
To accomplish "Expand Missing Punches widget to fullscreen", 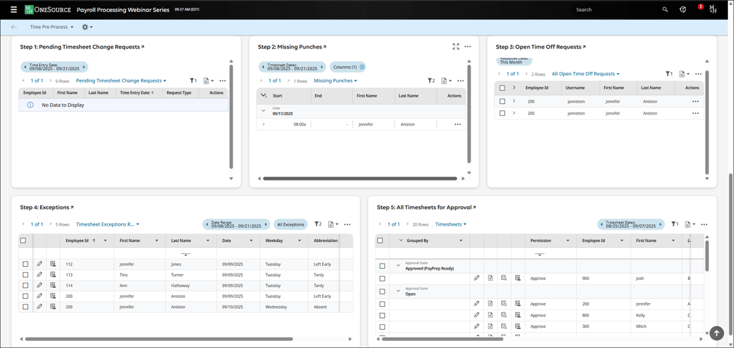I will 455,46.
